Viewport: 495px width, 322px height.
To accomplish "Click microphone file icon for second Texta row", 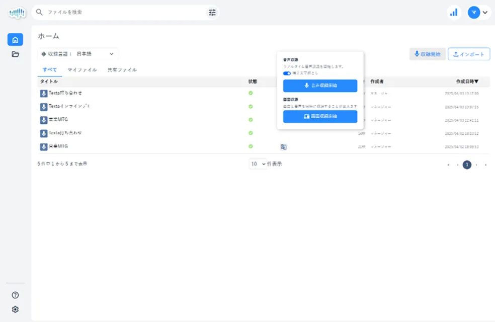I will (x=44, y=107).
